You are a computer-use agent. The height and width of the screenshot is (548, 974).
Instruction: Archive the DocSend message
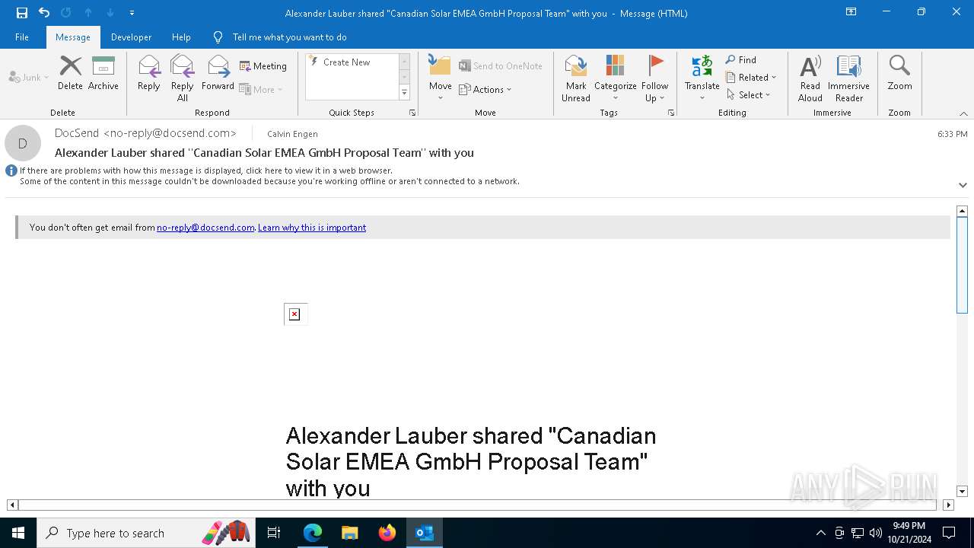tap(103, 73)
